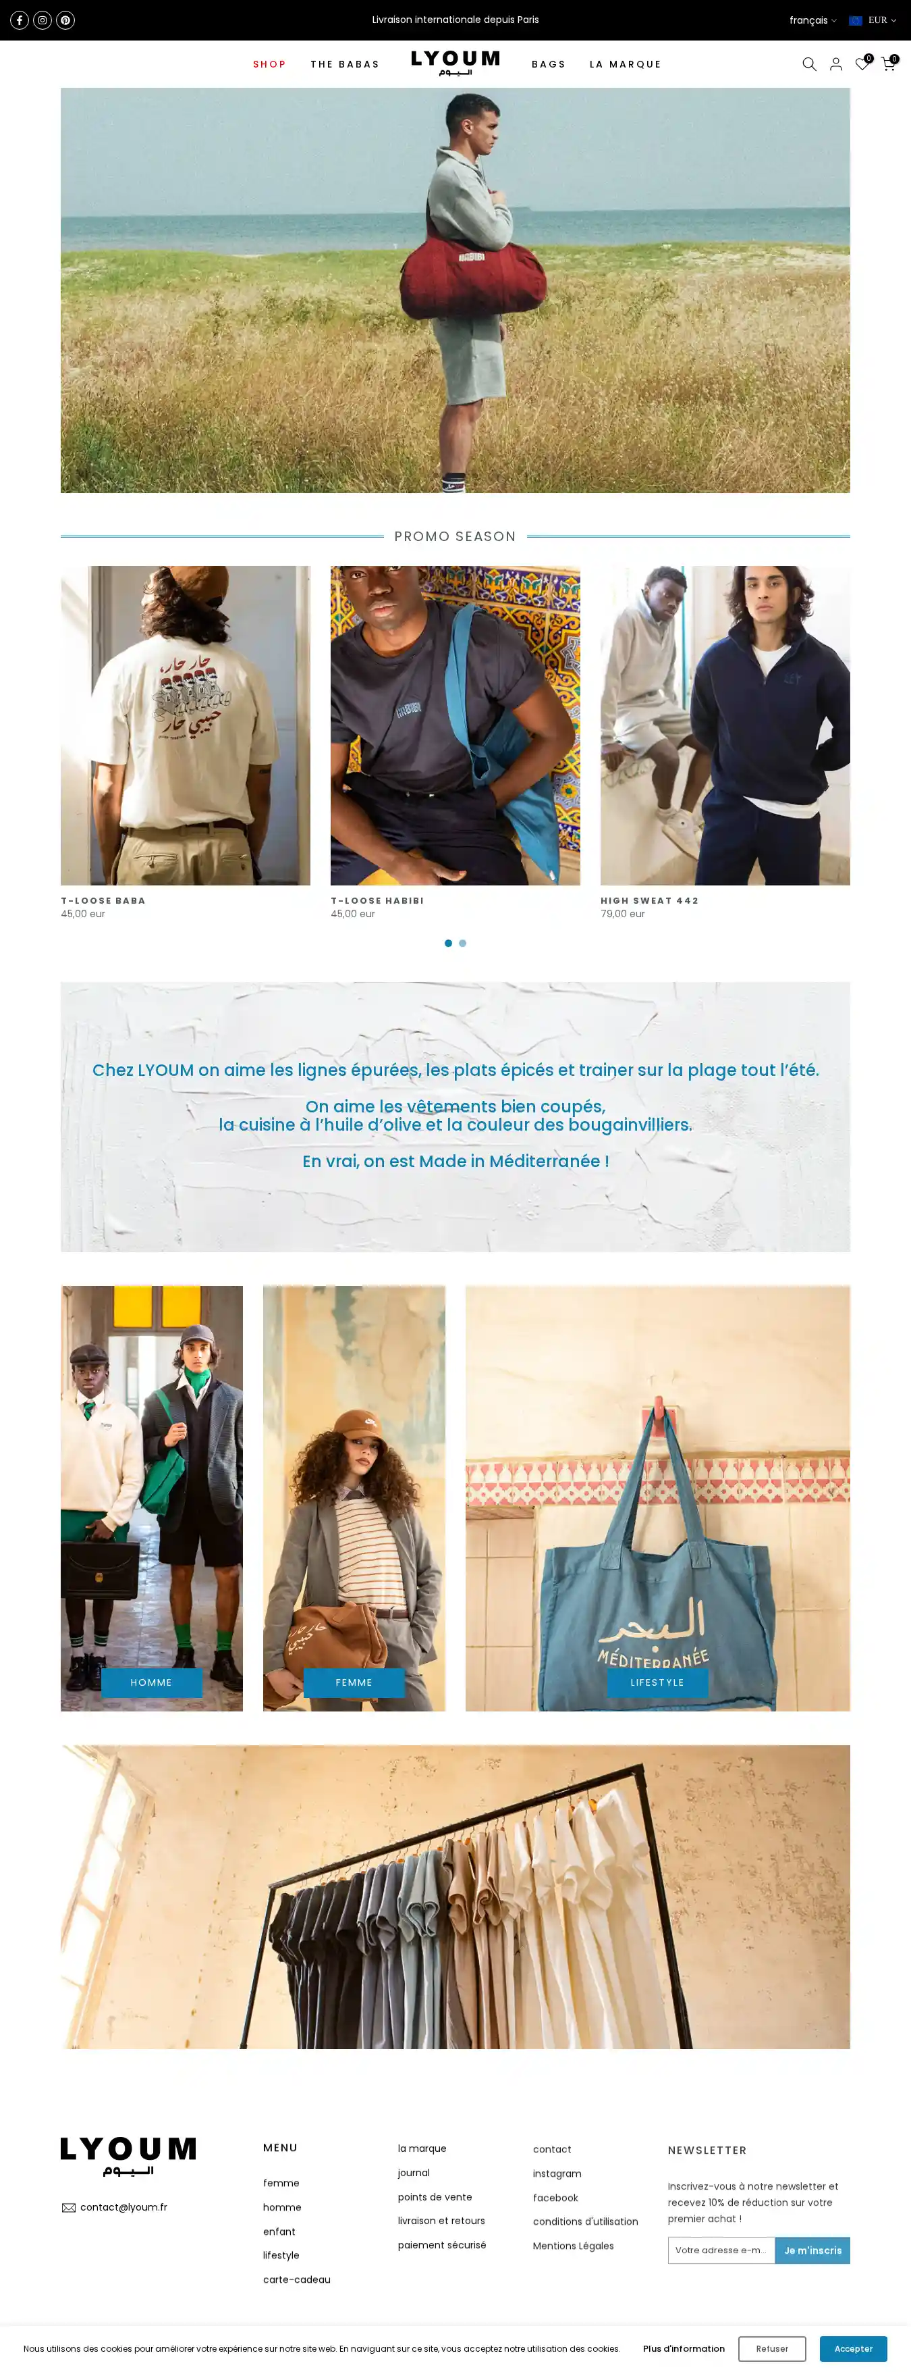The image size is (911, 2372).
Task: Click the Accepter cookies button
Action: (x=853, y=2348)
